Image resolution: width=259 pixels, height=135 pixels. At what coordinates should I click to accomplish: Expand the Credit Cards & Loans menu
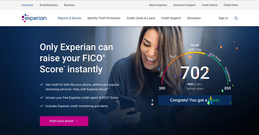click(x=141, y=18)
